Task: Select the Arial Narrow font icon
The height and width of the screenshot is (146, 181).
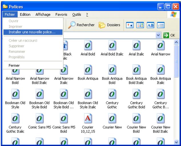Action: [160, 45]
